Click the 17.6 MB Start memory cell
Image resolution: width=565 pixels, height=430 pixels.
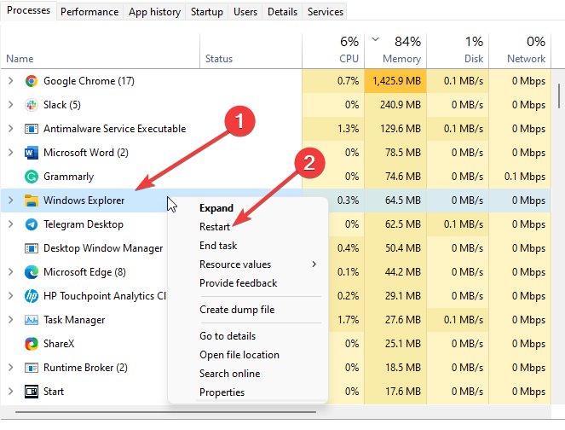pos(395,392)
